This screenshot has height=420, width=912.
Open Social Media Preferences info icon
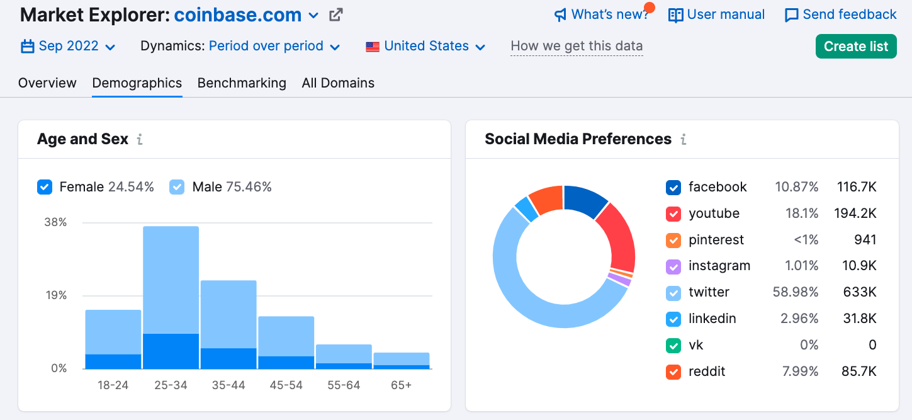point(684,139)
